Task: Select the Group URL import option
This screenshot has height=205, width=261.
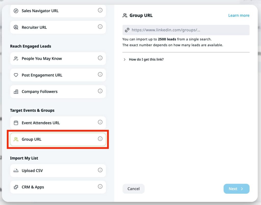Action: tap(58, 139)
